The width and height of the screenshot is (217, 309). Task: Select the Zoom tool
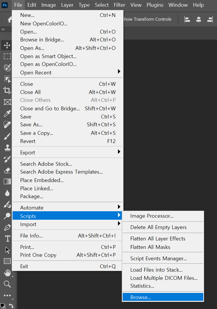pos(7,284)
